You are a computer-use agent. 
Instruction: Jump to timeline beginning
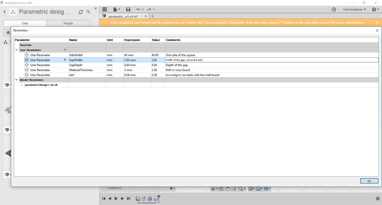pyautogui.click(x=104, y=199)
